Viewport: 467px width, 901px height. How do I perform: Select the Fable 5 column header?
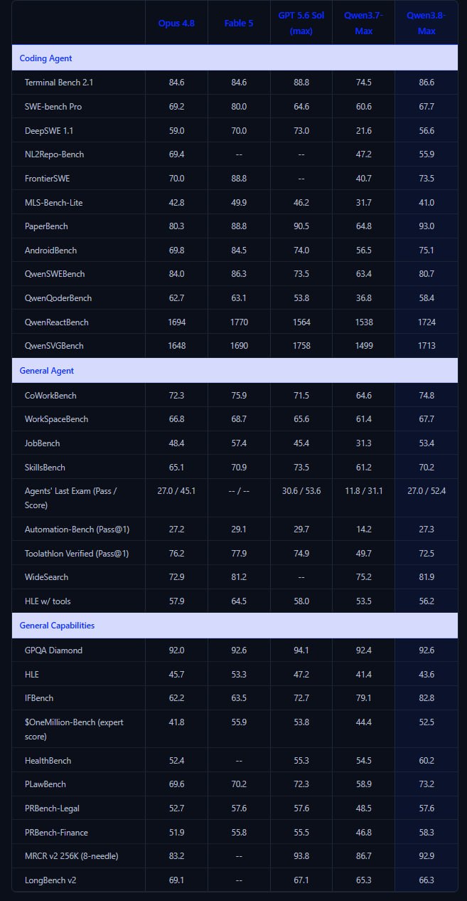pyautogui.click(x=239, y=23)
